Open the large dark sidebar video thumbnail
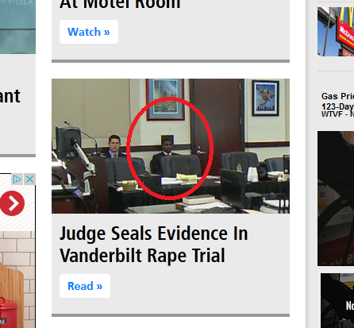The height and width of the screenshot is (328, 354). [336, 199]
